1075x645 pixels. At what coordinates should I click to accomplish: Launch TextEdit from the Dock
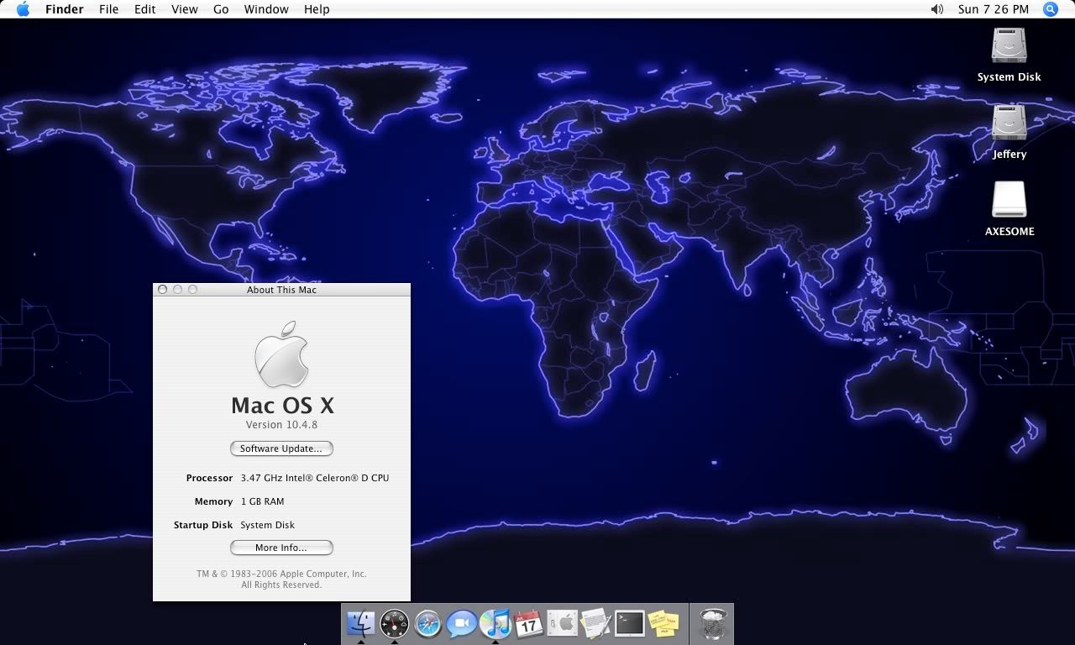[596, 623]
